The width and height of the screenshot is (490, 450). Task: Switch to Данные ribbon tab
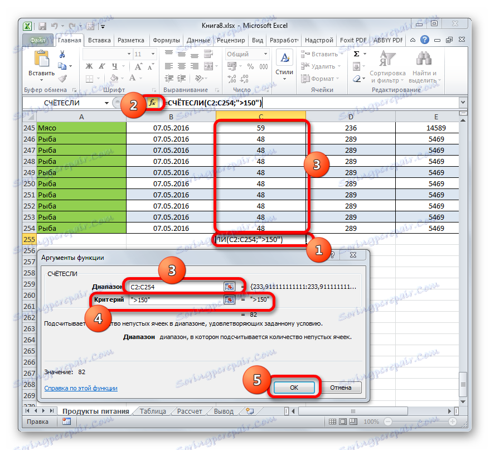[198, 40]
